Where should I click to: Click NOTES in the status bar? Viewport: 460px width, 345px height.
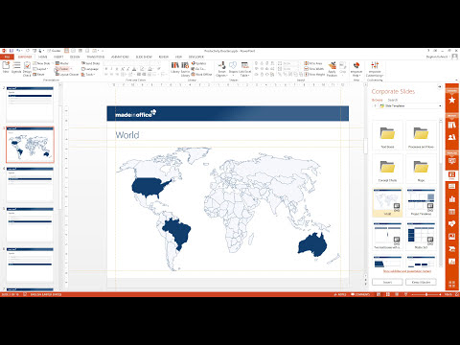click(339, 294)
